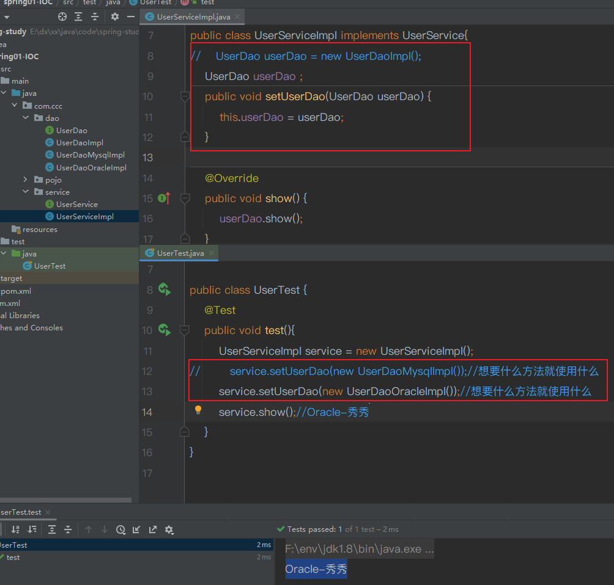Click the run test gutter icon beside class UserTest
Screen dimensions: 614x585
(x=165, y=289)
